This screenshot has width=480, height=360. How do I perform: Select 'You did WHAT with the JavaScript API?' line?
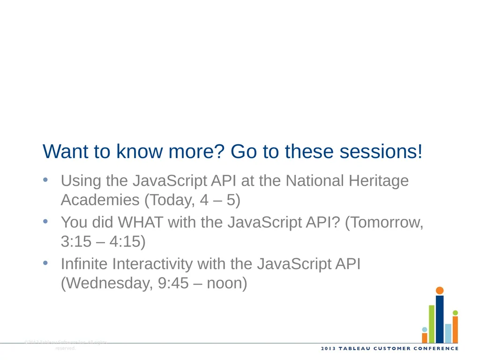point(201,222)
